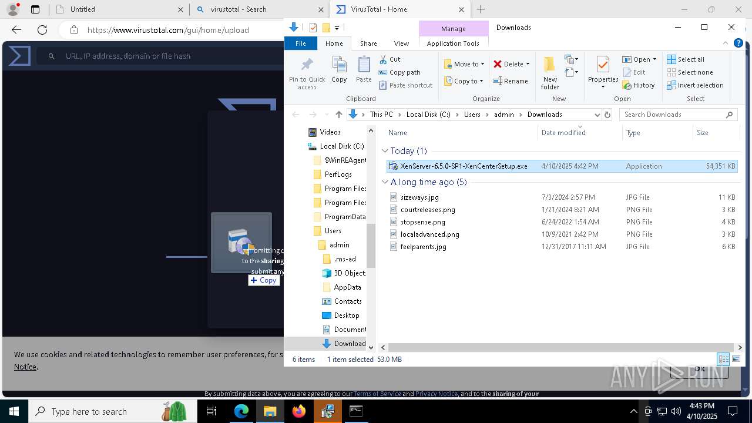Open the Delete dropdown arrow
Viewport: 752px width, 423px height.
tap(528, 64)
